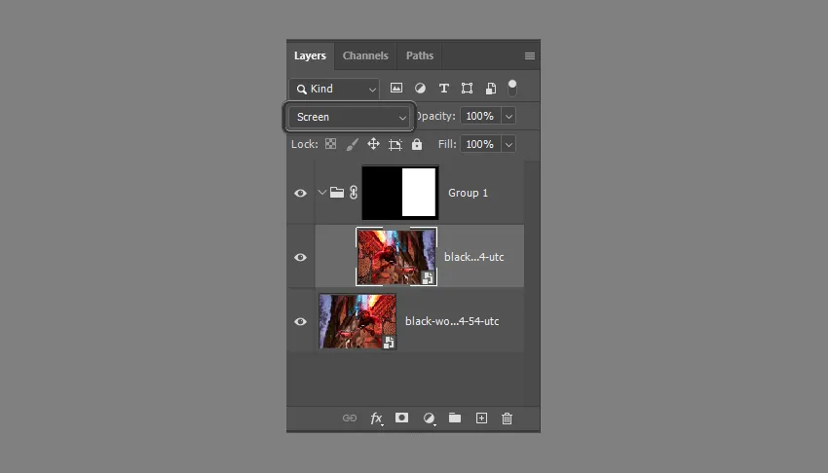Select the Group 1 layer mask thumbnail
Viewport: 828px width, 473px height.
pos(400,193)
